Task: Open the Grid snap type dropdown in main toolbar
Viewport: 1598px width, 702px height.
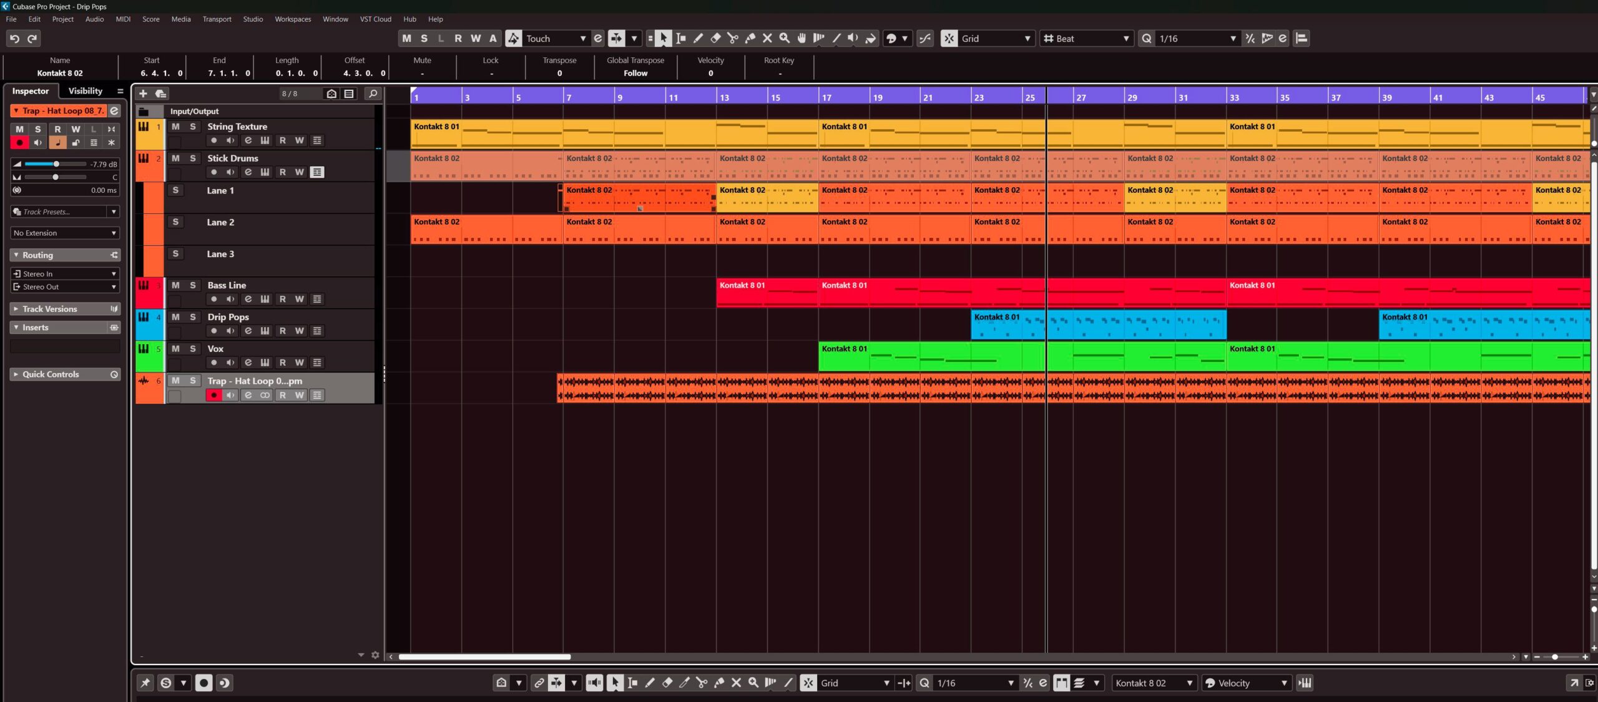Action: (996, 38)
